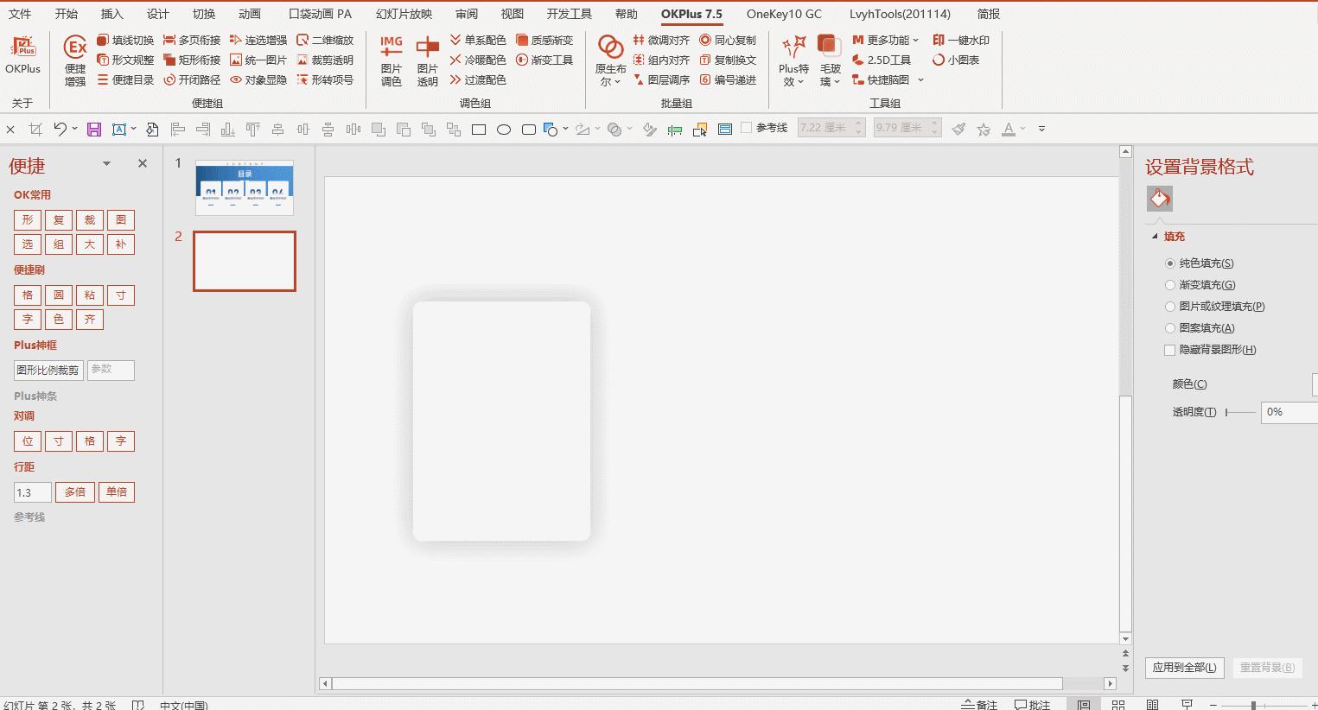The image size is (1318, 710).
Task: Toggle the 参考线 checkbox
Action: [746, 128]
